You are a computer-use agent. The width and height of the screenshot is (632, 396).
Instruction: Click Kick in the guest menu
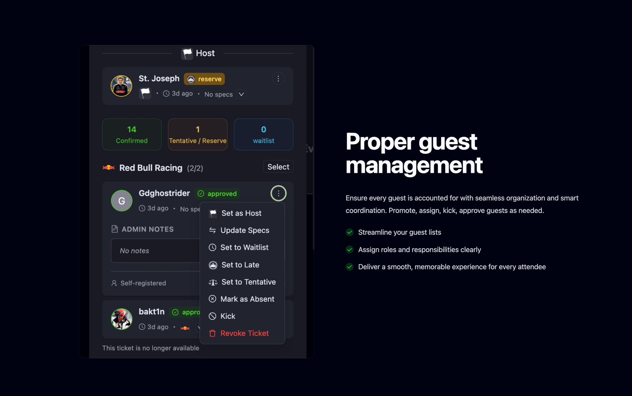228,316
